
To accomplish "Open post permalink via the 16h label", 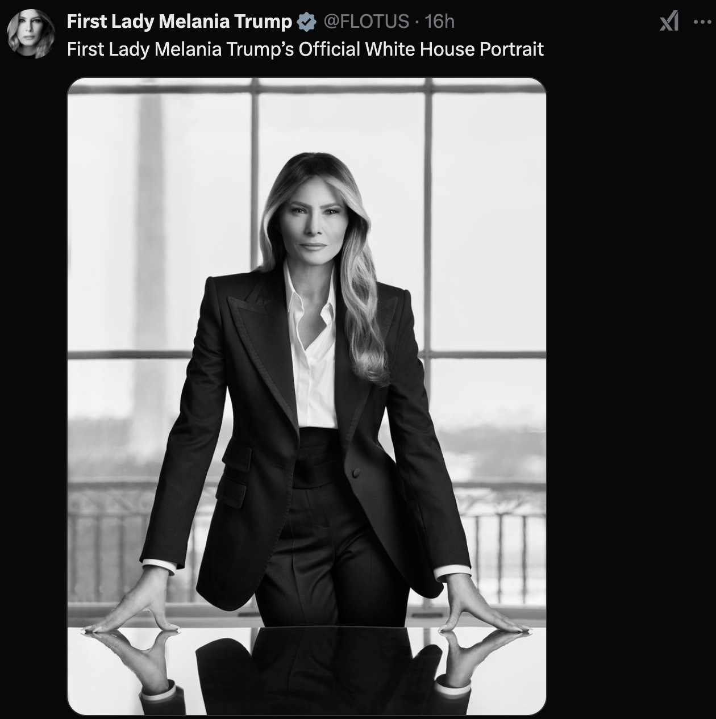I will pos(440,22).
